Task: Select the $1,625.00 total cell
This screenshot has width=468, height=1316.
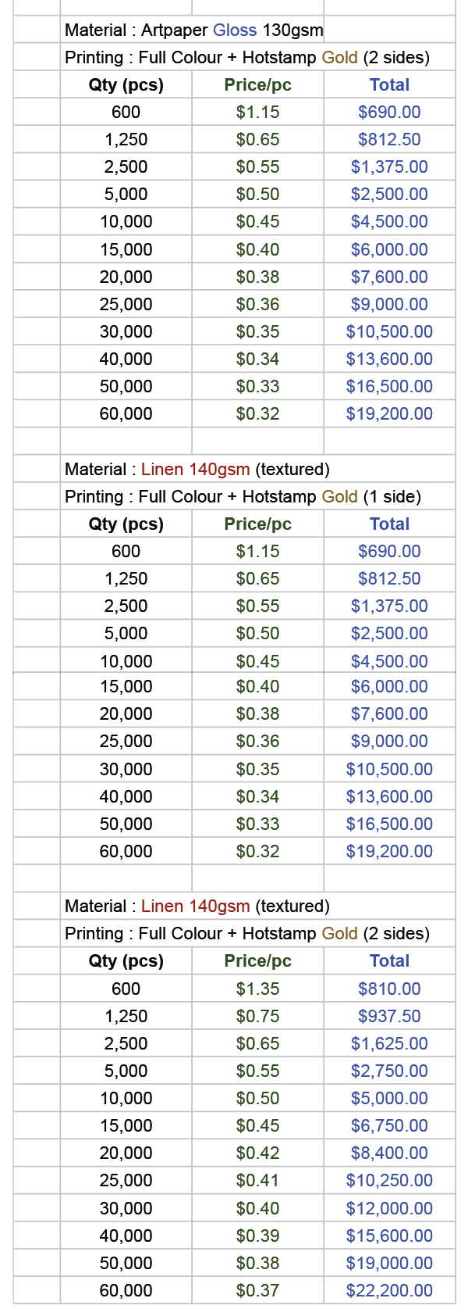Action: pyautogui.click(x=389, y=1043)
